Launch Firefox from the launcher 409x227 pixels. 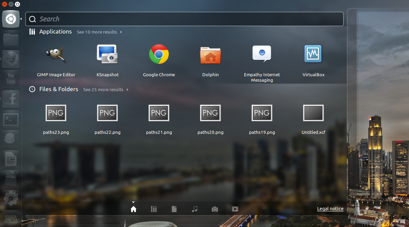coord(11,59)
